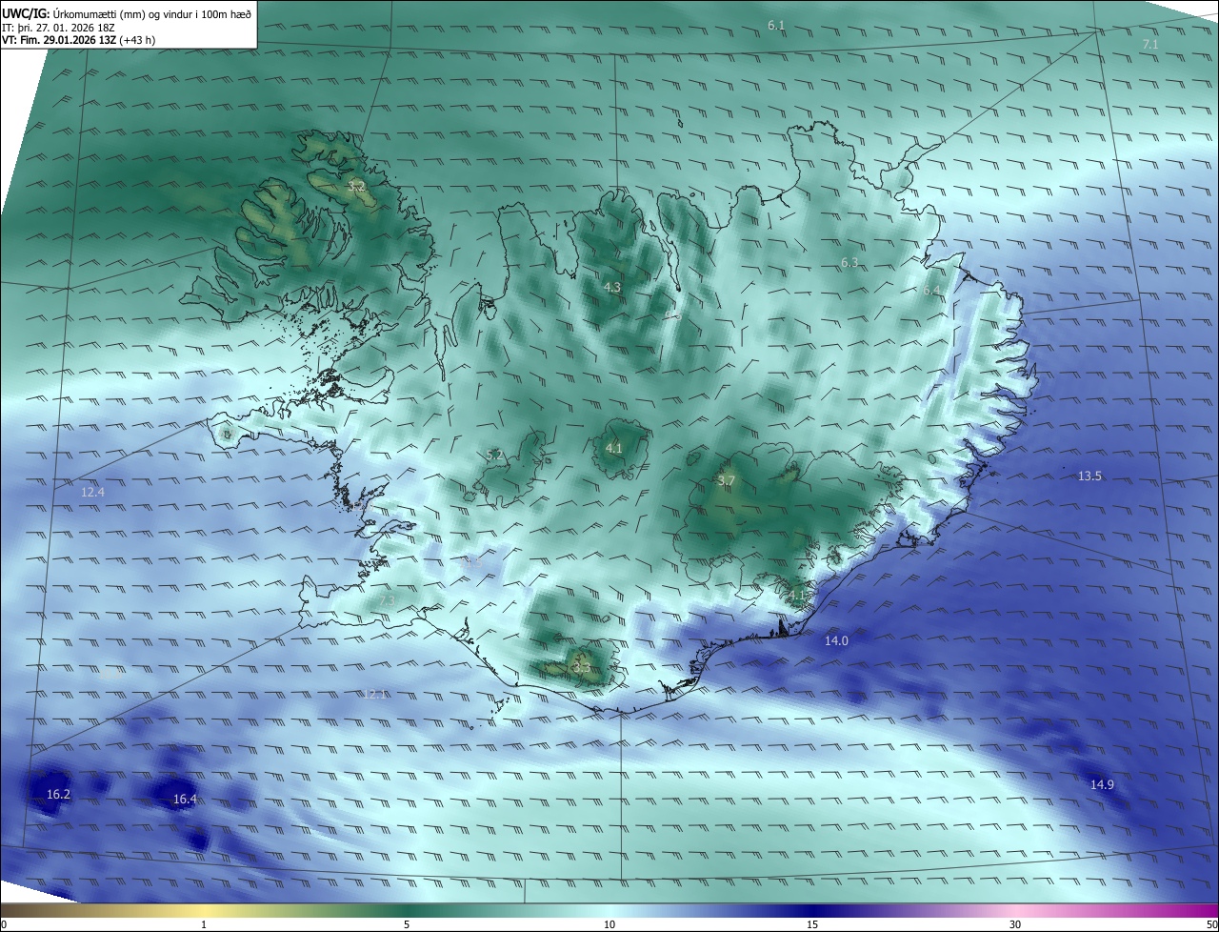Screen dimensions: 1219x932
Task: Click the map value 13.5
Action: (1089, 476)
